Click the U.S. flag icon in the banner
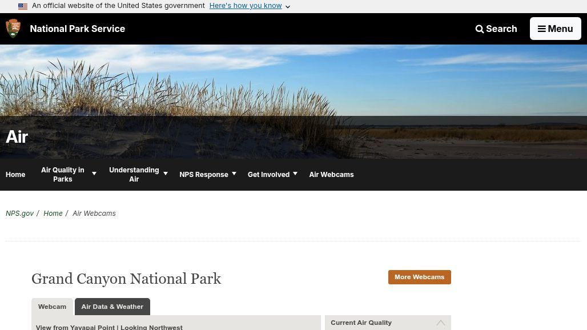The width and height of the screenshot is (587, 330). [x=23, y=6]
